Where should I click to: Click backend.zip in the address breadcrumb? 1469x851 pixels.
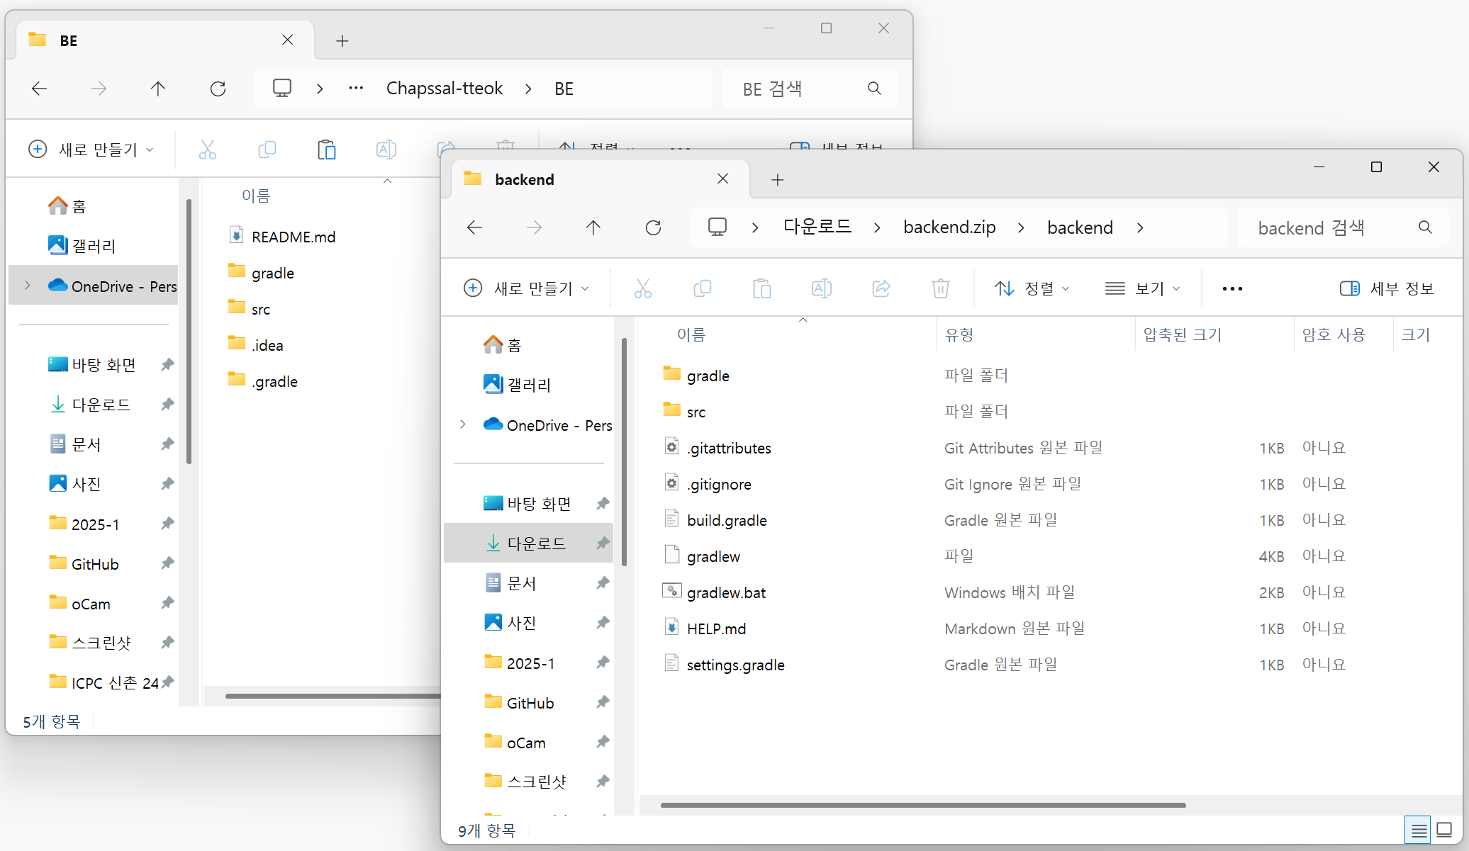pos(949,227)
